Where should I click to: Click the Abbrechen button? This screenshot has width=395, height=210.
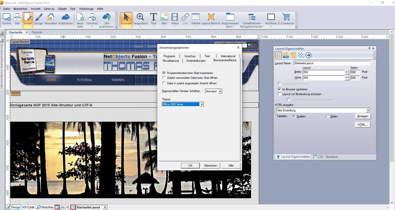pos(210,166)
